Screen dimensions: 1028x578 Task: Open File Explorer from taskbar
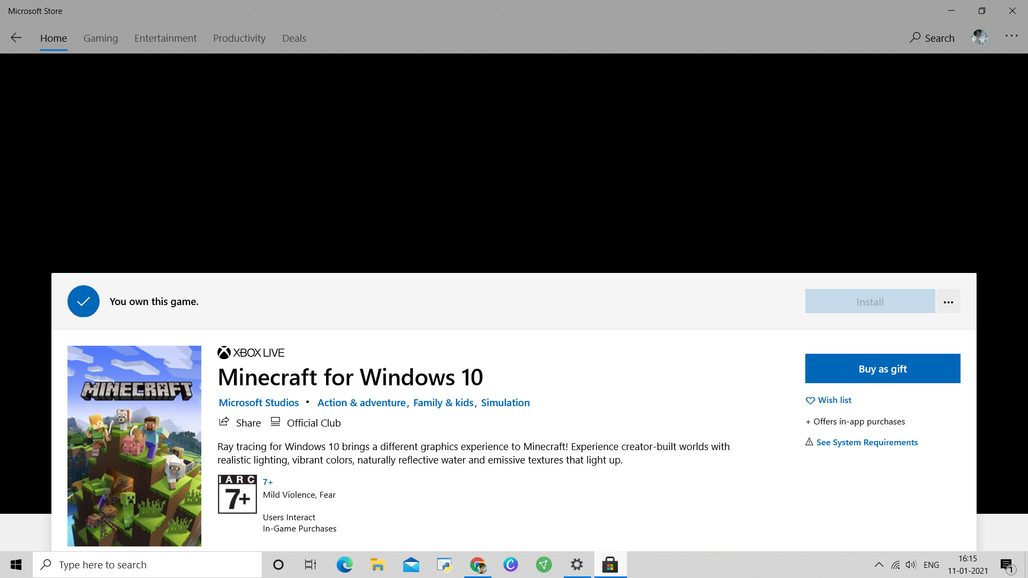coord(377,565)
